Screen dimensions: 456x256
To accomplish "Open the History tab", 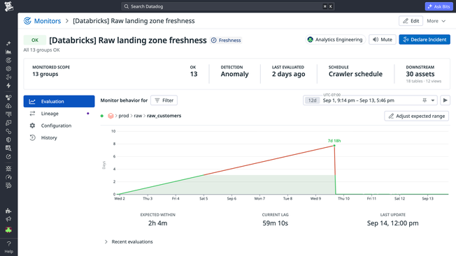I will click(59, 137).
